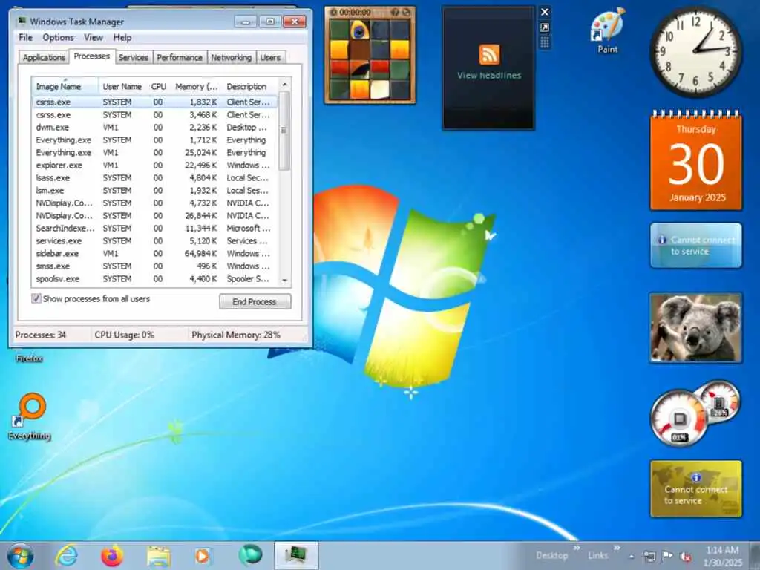Image resolution: width=760 pixels, height=570 pixels.
Task: Open the Everything desktop shortcut
Action: click(30, 416)
